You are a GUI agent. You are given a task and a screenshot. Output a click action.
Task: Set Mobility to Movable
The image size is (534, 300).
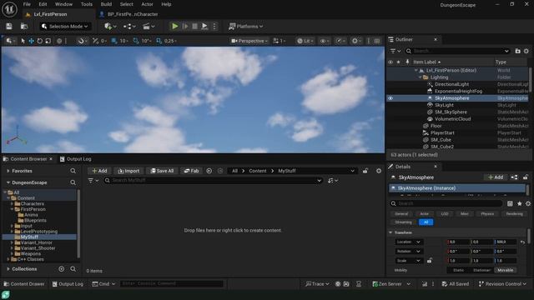[505, 270]
